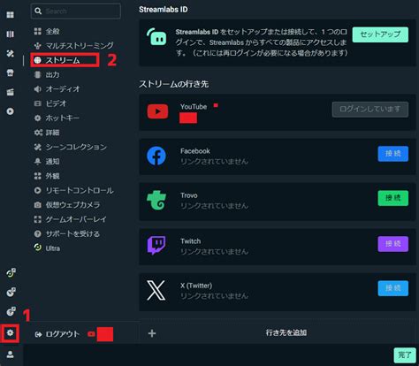Viewport: 419px width, 366px height.
Task: Click the Twitch logo icon
Action: click(x=156, y=245)
